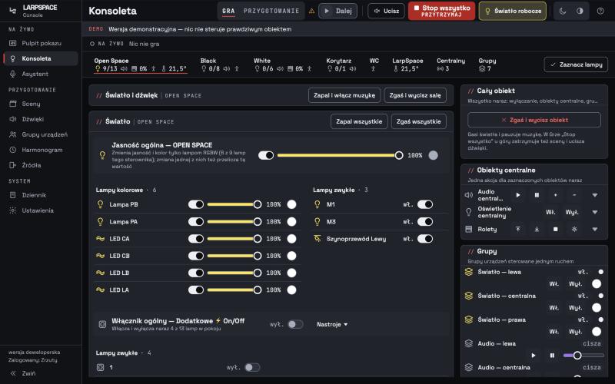Toggle LED LB switch
Viewport: 615px width, 384px height.
tap(196, 273)
